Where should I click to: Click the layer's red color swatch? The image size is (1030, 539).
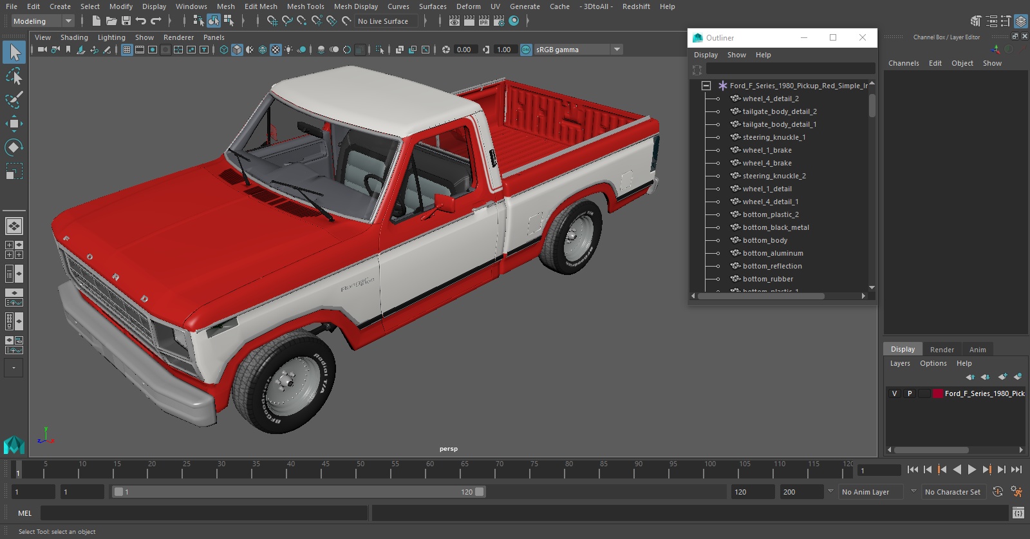tap(938, 393)
